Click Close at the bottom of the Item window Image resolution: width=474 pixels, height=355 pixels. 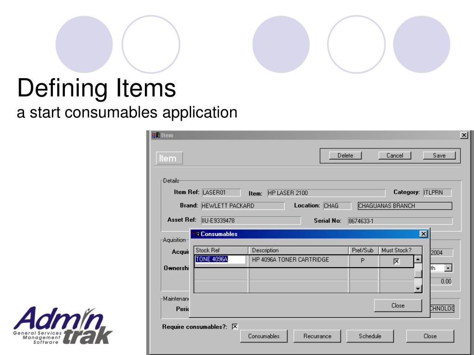point(430,337)
